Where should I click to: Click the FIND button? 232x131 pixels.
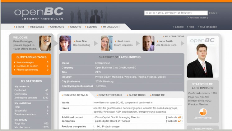click(213, 13)
